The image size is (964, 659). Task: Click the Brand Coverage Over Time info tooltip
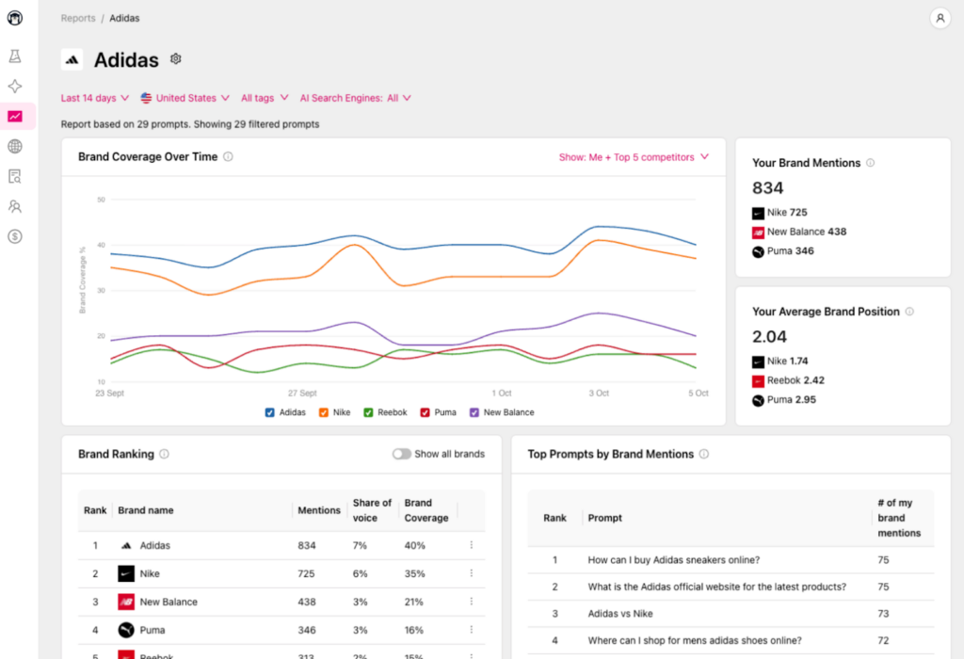(228, 157)
